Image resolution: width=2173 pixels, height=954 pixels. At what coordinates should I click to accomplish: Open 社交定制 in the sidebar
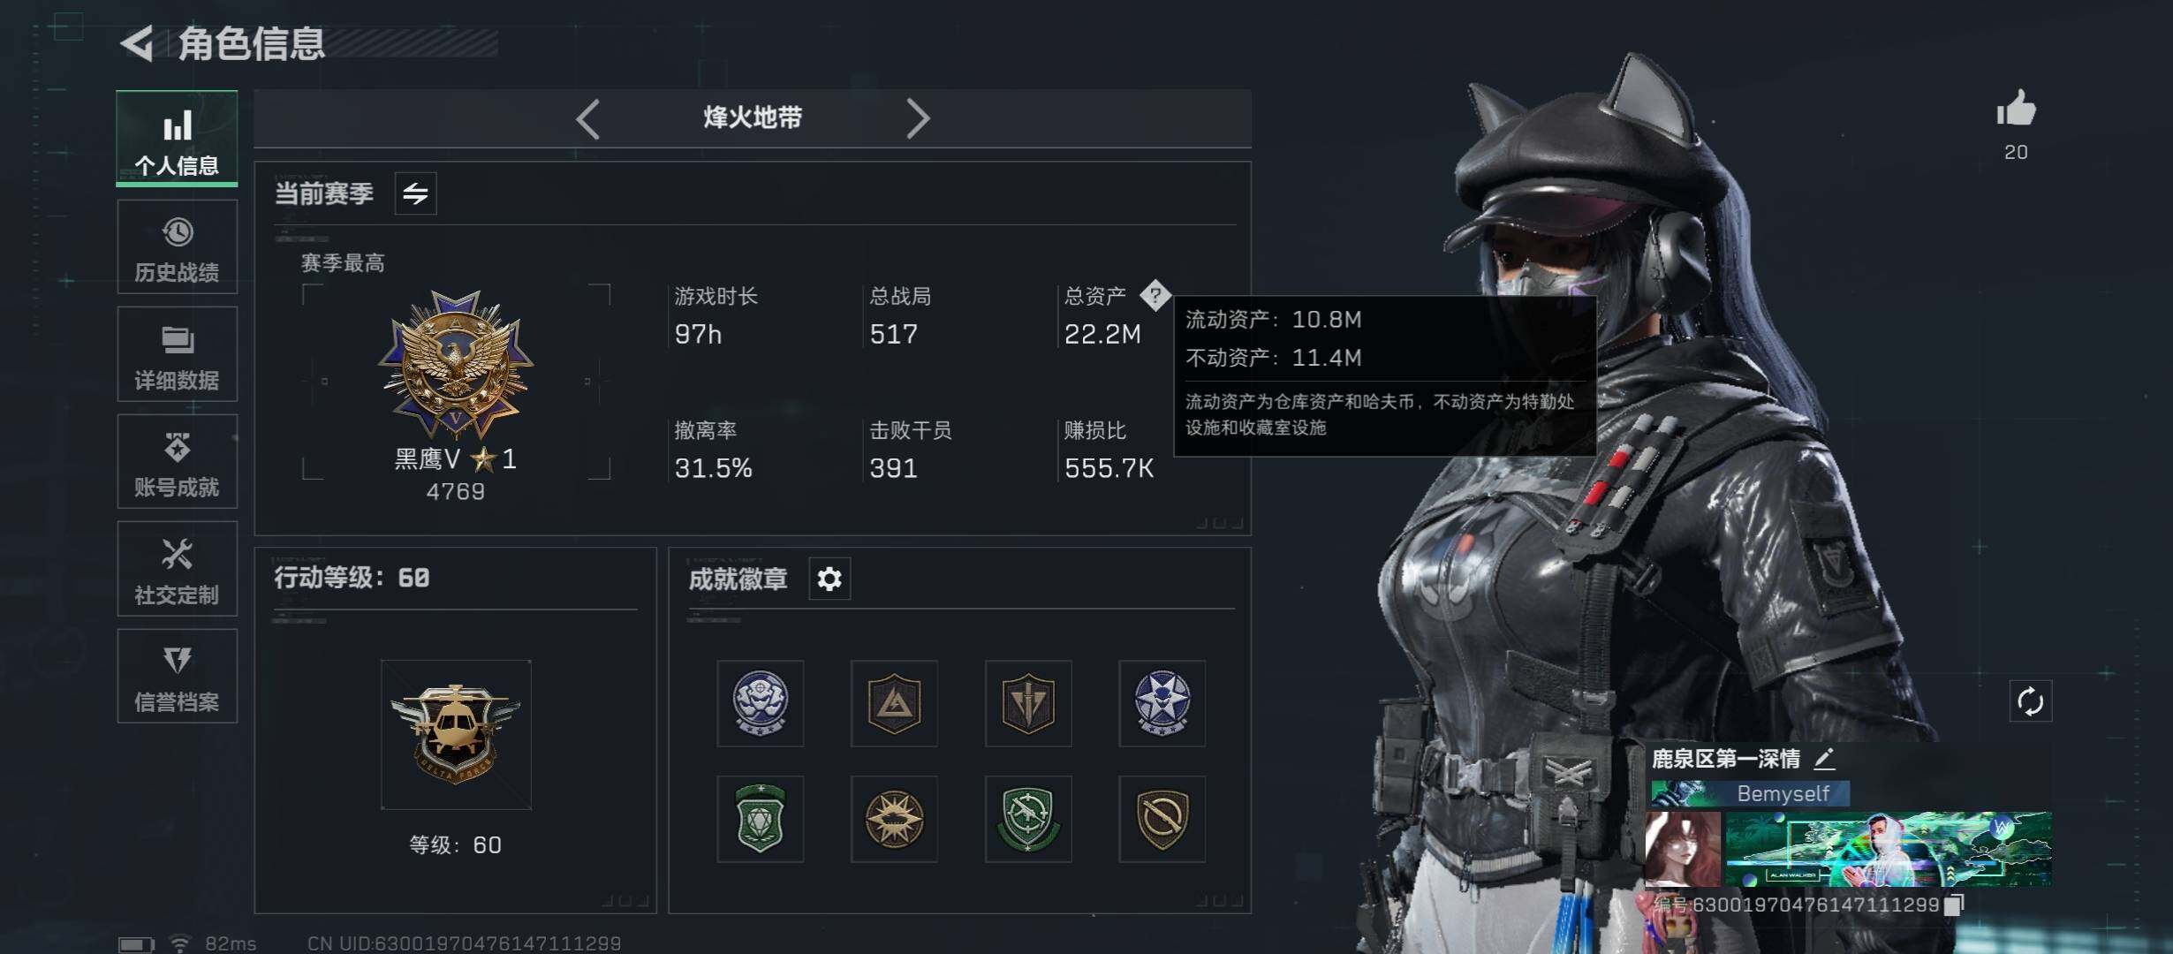point(177,569)
